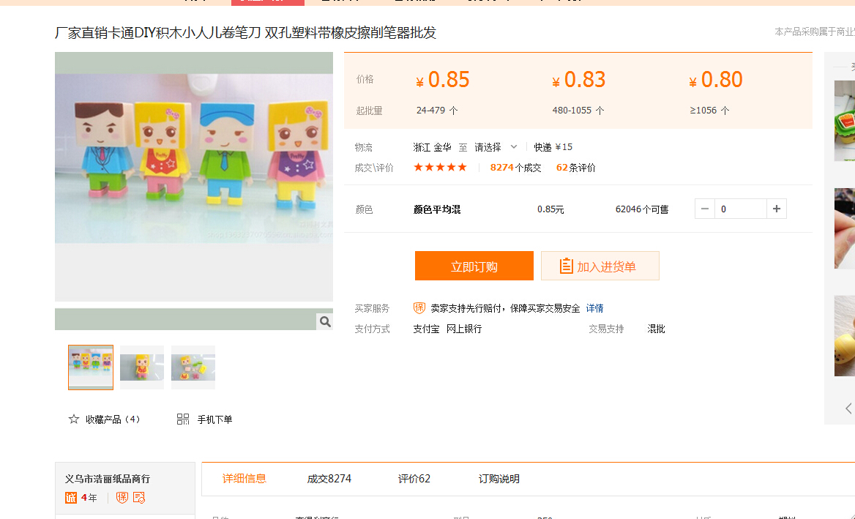Open the 评价62 reviews tab
855x519 pixels.
click(x=414, y=479)
